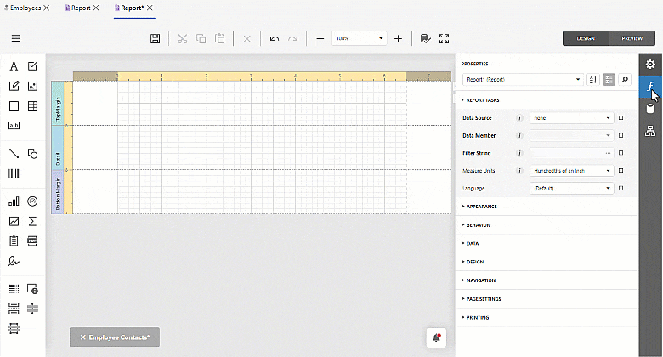Image resolution: width=663 pixels, height=357 pixels.
Task: Select the sigma Cross Tab control
Action: pos(32,221)
